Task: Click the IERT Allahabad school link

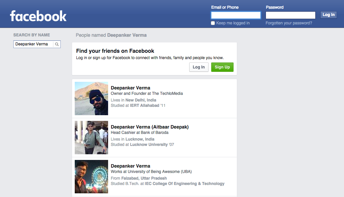Action: point(144,105)
